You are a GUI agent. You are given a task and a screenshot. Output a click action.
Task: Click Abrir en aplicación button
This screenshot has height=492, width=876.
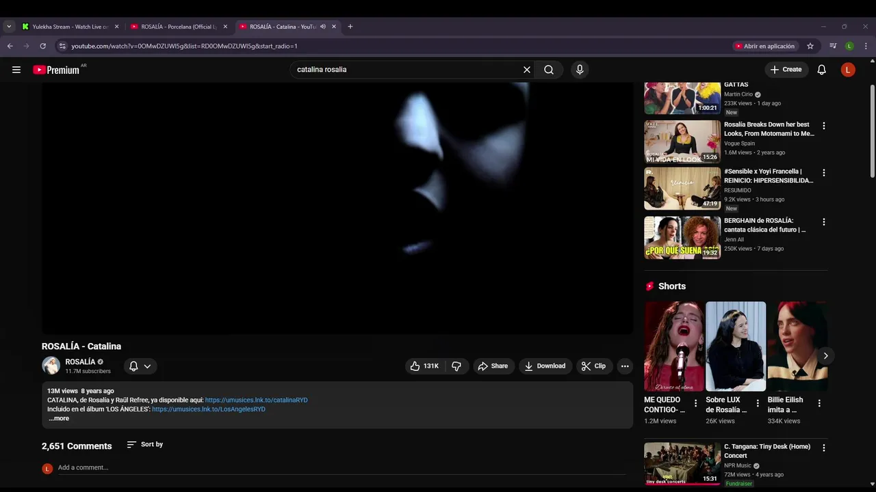(765, 46)
